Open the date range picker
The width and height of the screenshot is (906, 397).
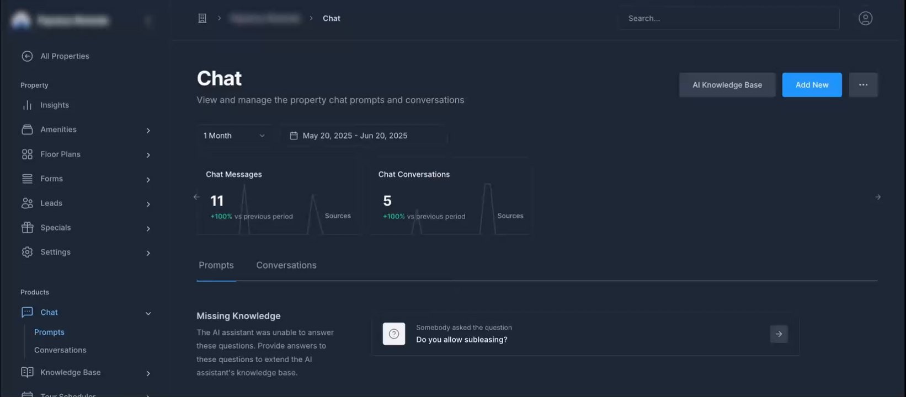[364, 136]
